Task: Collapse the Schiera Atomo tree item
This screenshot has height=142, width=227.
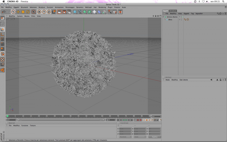Action: pyautogui.click(x=163, y=17)
